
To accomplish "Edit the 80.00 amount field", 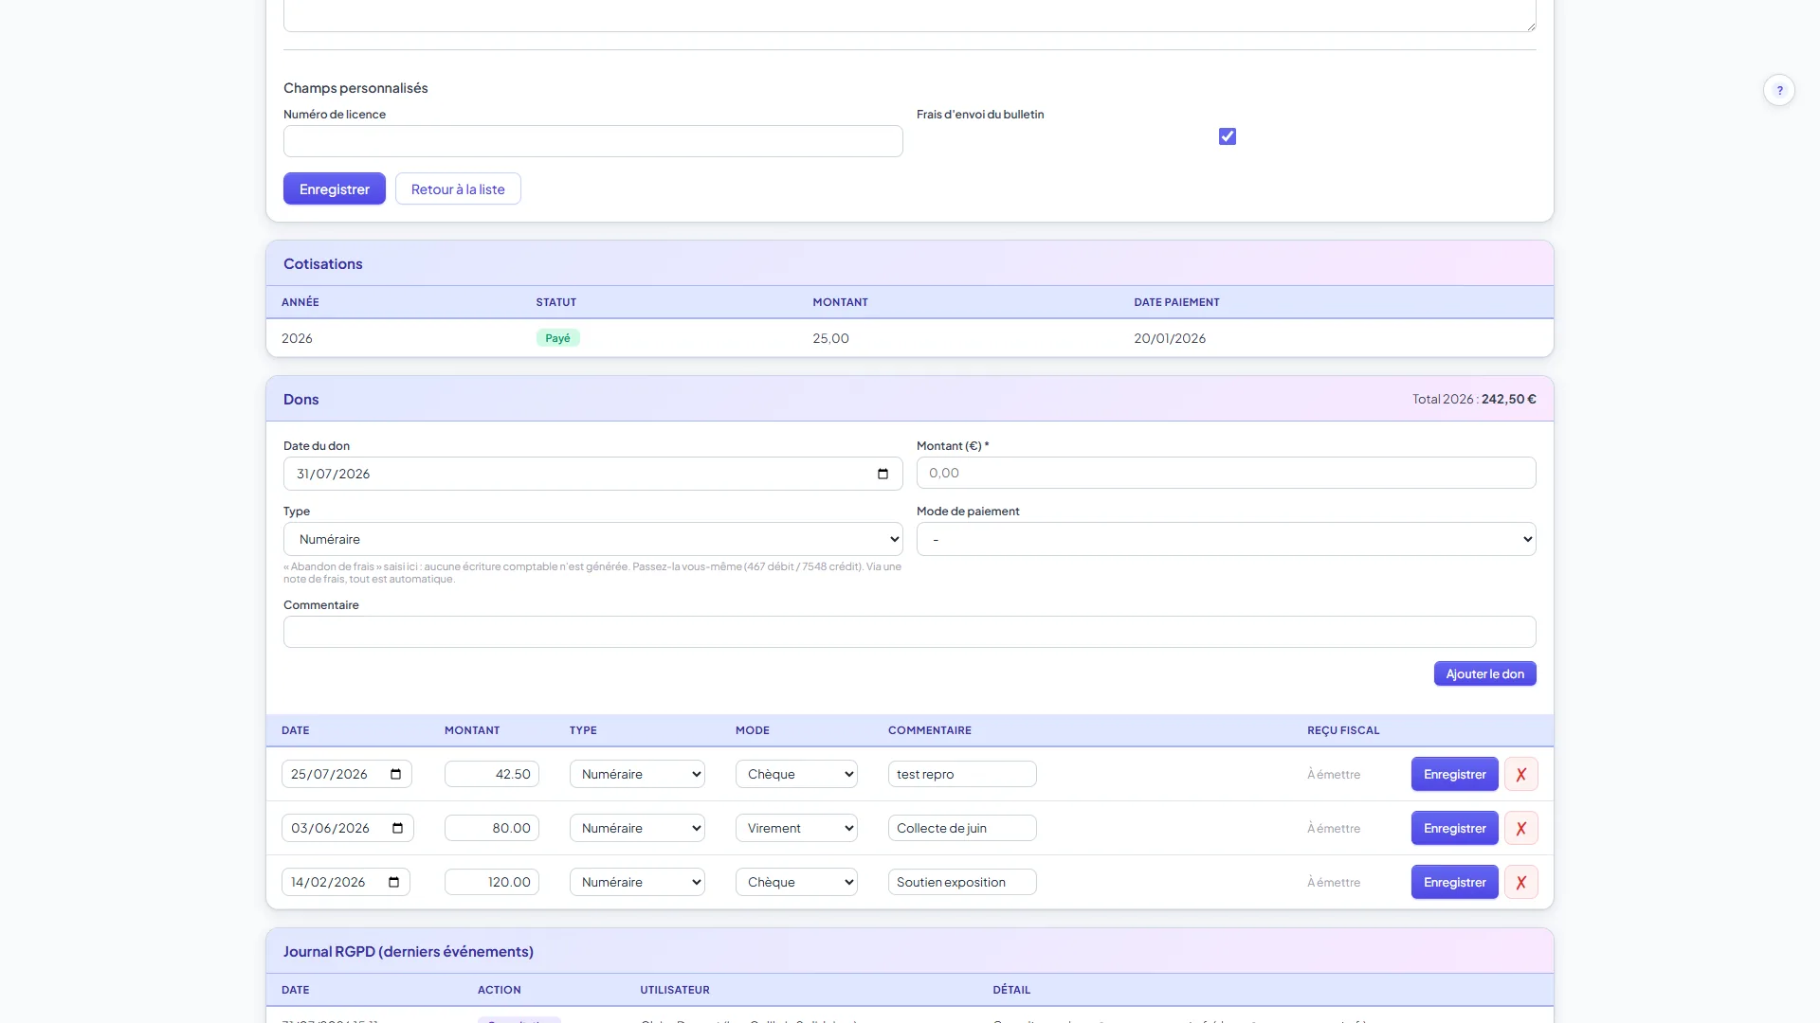I will [x=491, y=828].
